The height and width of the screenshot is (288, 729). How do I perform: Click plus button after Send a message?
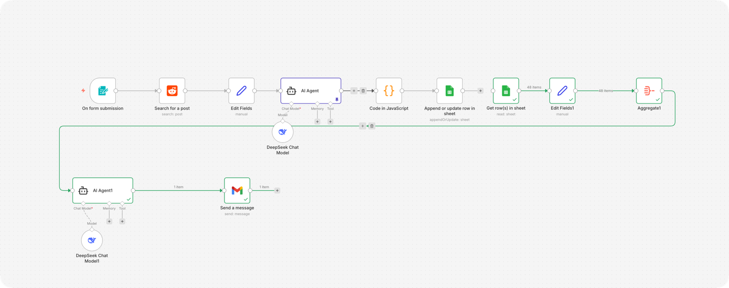coord(277,190)
